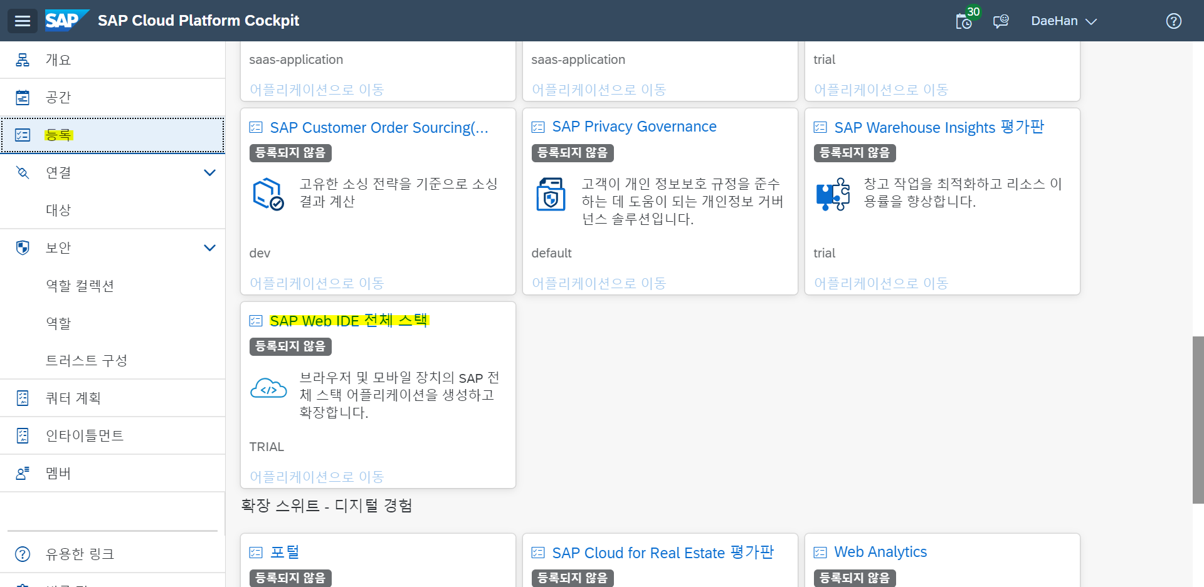
Task: Open SAP Privacy Governance tile title
Action: tap(634, 127)
